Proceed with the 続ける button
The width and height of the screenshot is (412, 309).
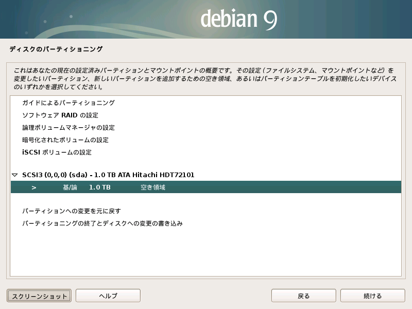(x=372, y=296)
